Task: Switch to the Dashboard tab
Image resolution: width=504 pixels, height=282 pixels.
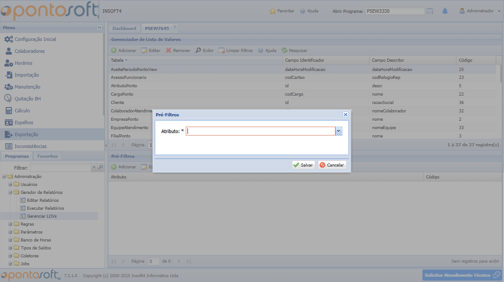Action: click(124, 28)
